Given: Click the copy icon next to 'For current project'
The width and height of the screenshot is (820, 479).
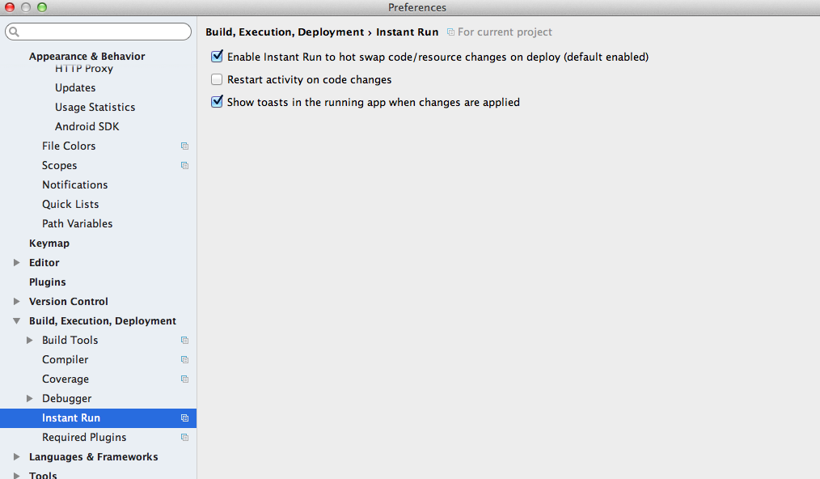Looking at the screenshot, I should (450, 32).
